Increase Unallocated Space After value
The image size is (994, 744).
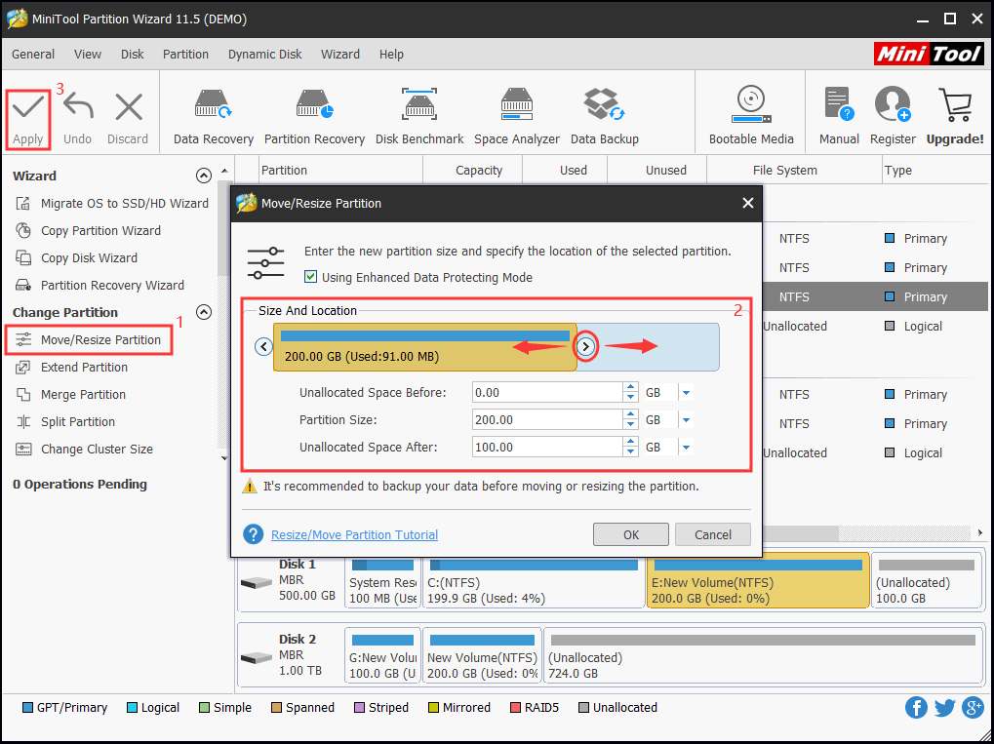pyautogui.click(x=630, y=443)
